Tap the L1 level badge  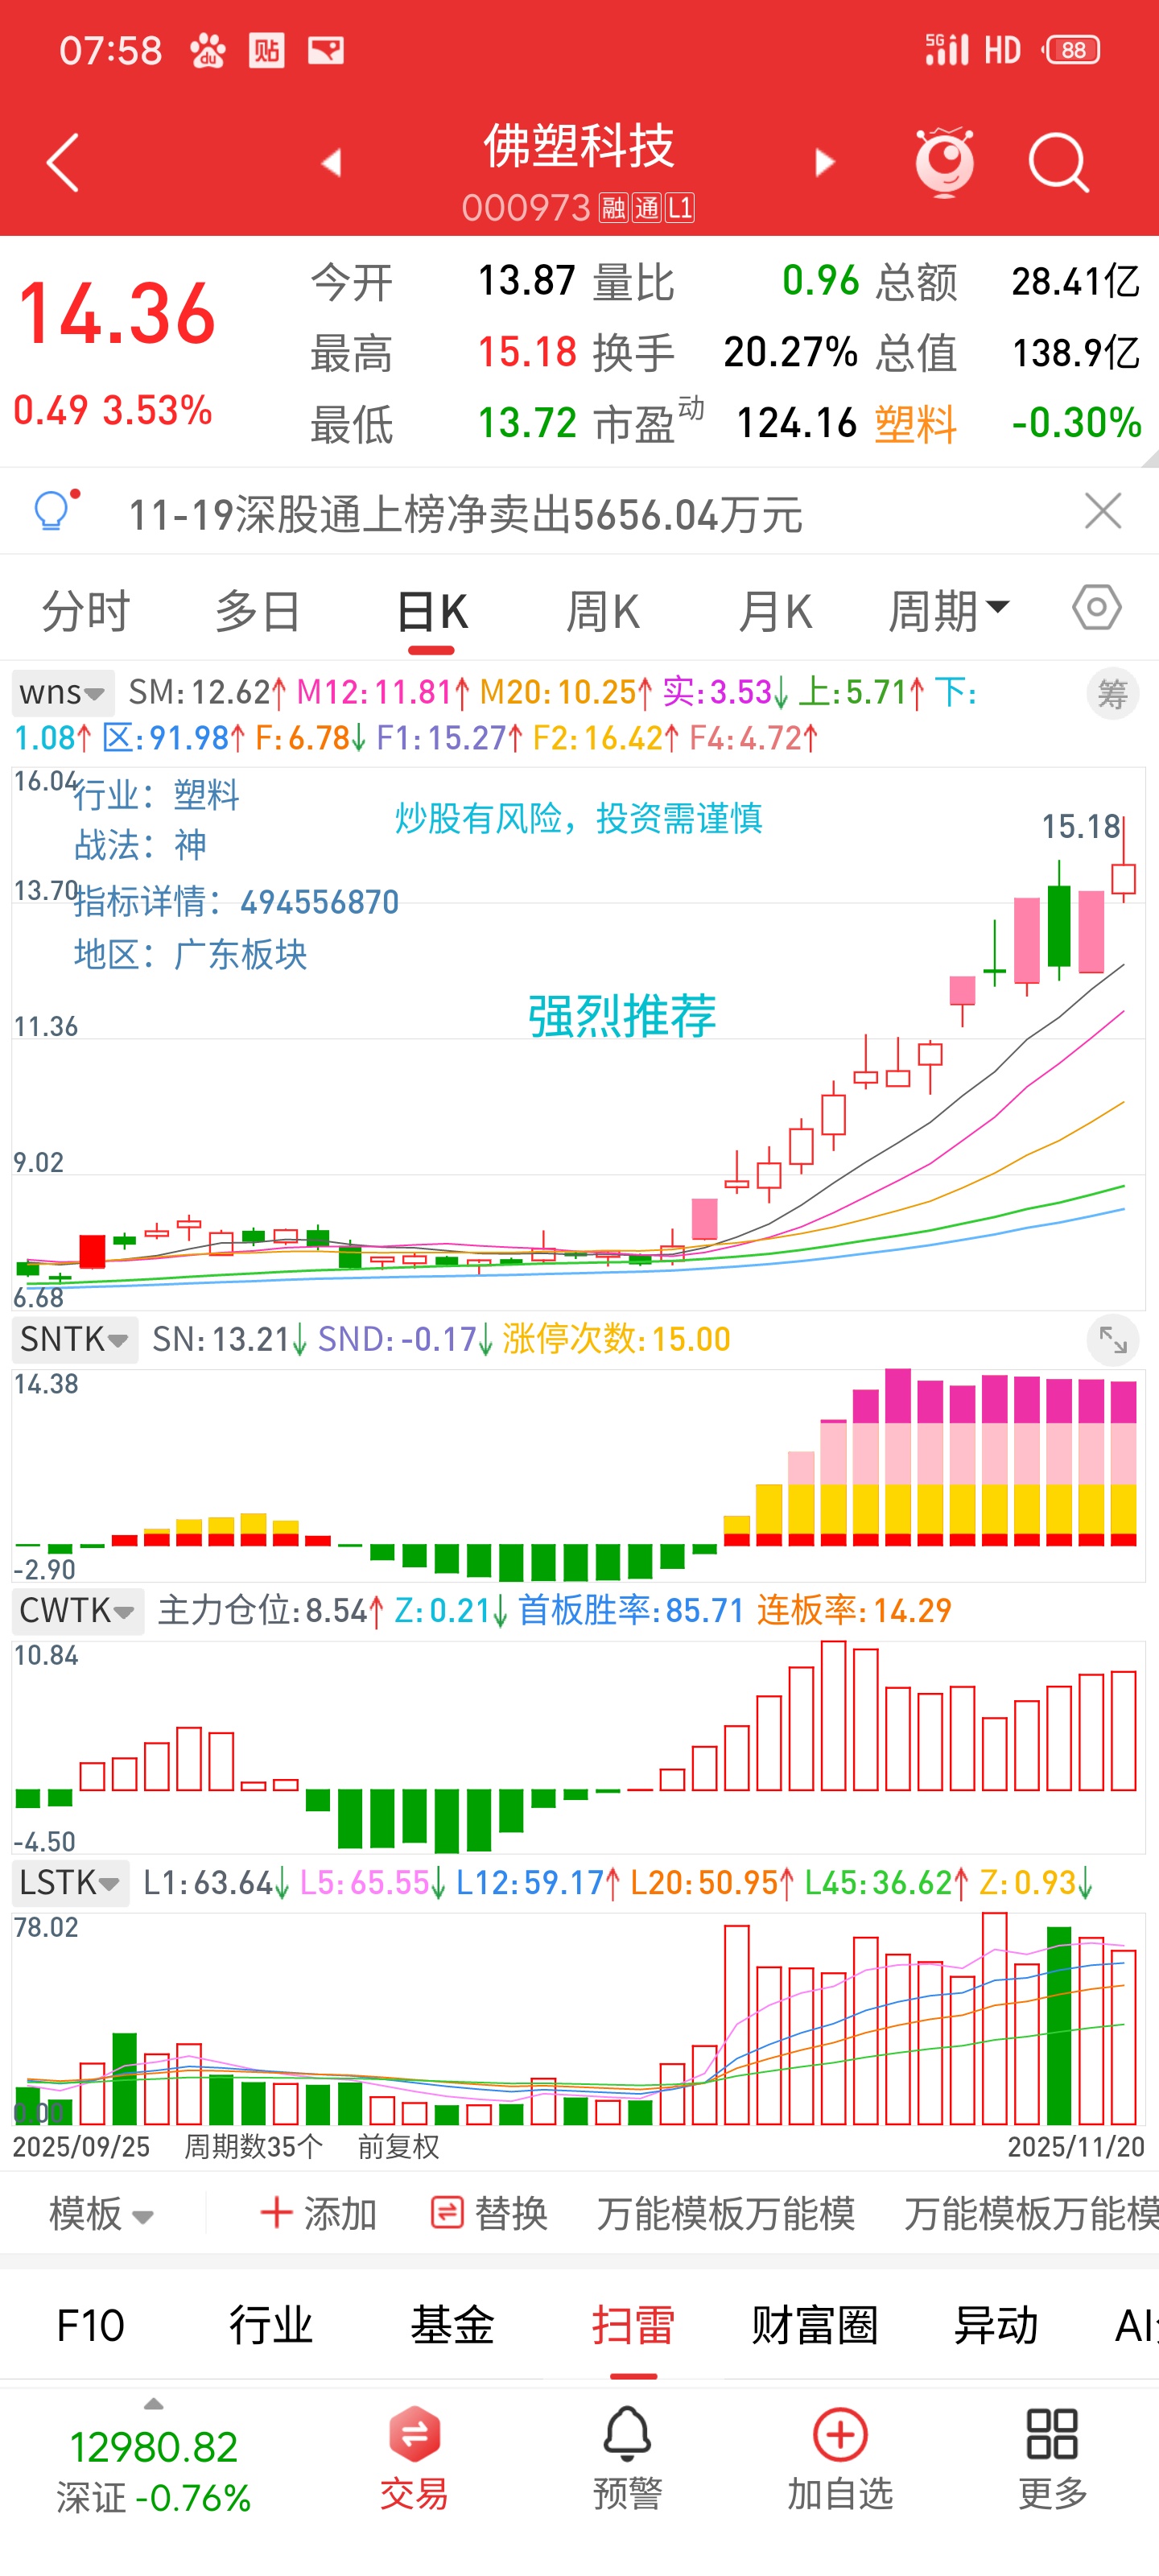coord(681,208)
